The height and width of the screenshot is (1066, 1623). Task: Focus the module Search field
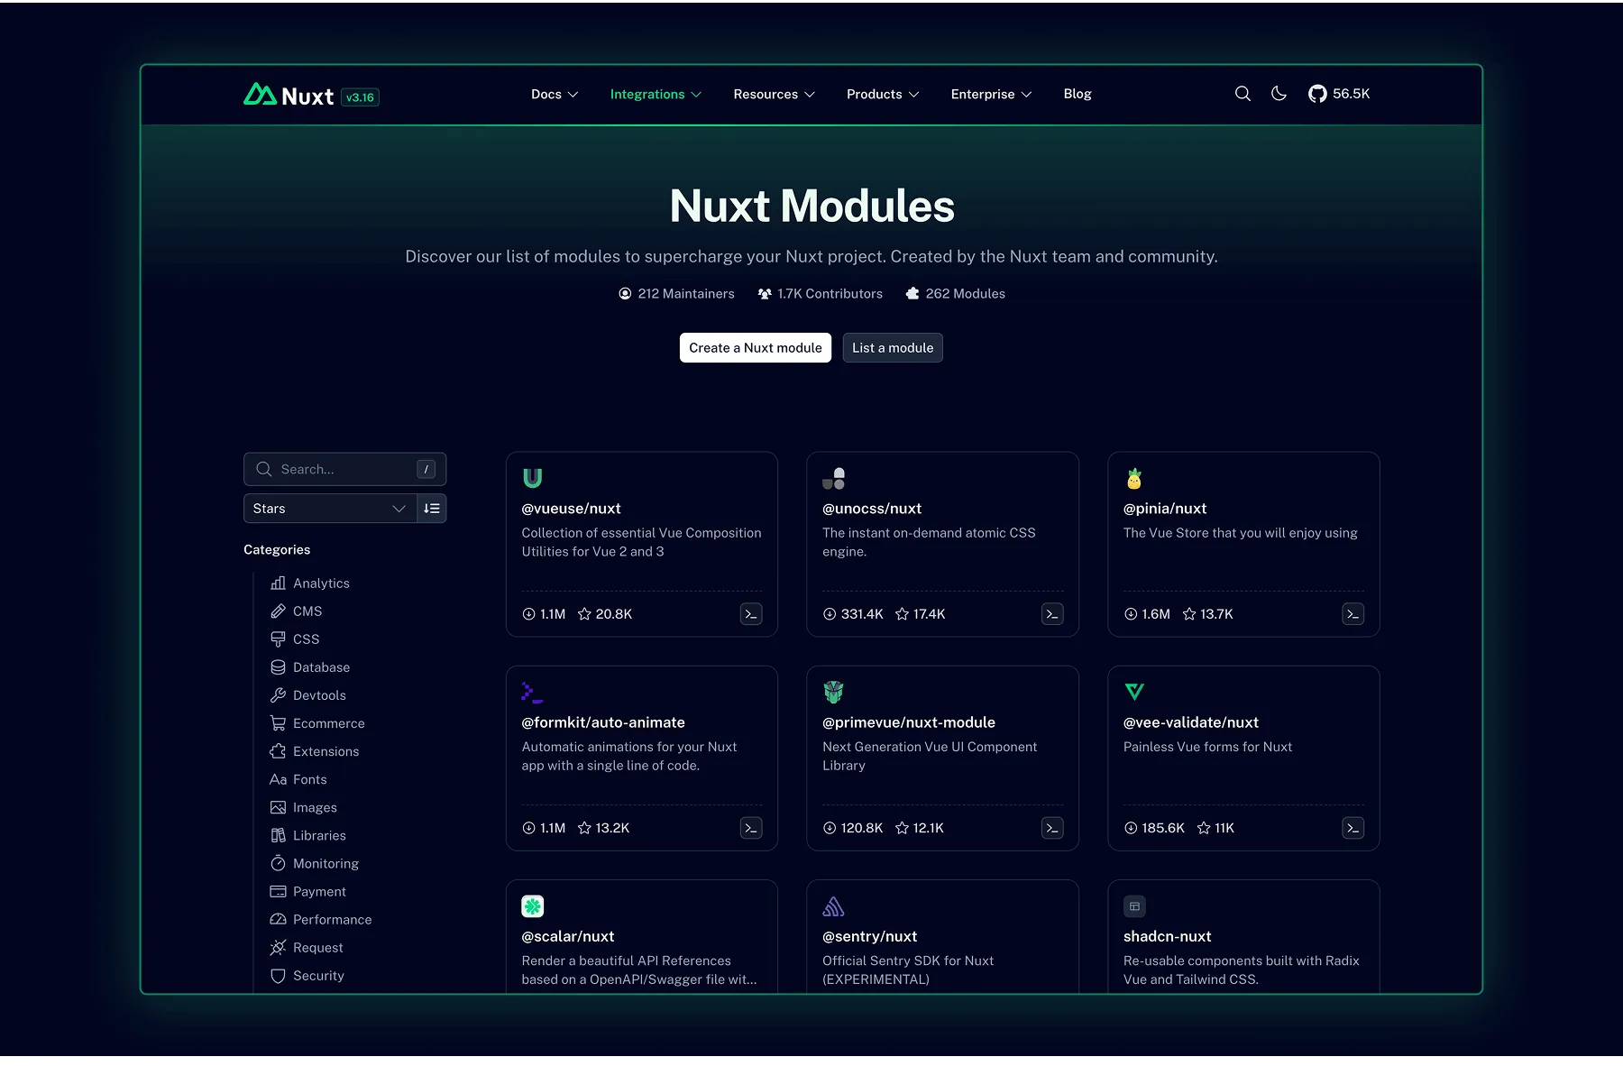(344, 469)
